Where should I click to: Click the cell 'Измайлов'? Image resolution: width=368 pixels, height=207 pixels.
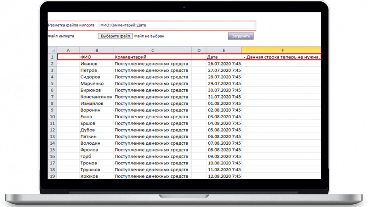[97, 103]
